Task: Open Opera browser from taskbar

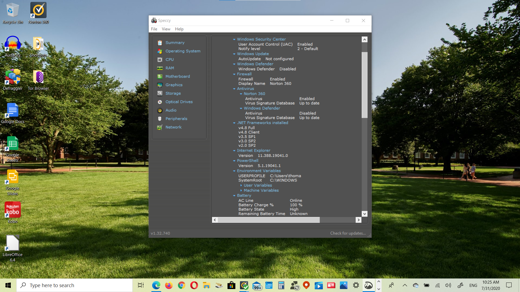Action: [194, 285]
